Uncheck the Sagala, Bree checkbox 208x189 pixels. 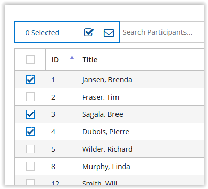pos(30,114)
